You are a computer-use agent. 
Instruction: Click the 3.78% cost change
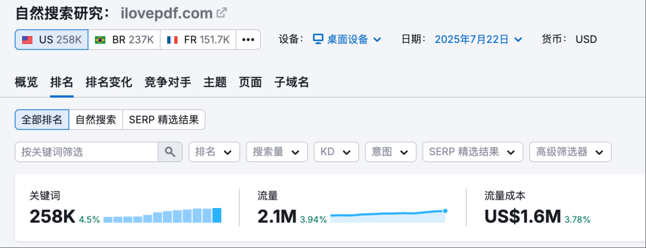pyautogui.click(x=578, y=219)
